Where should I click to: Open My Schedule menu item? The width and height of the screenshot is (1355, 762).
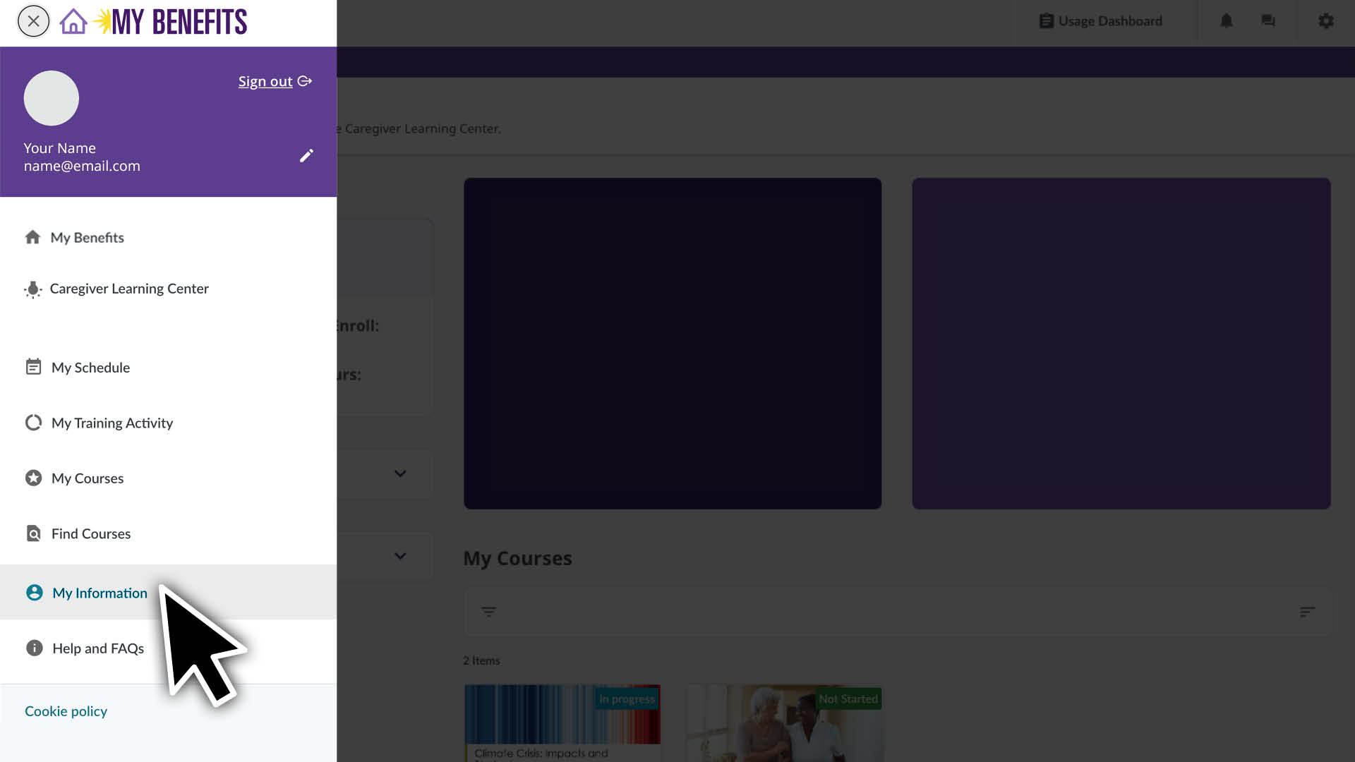(90, 368)
